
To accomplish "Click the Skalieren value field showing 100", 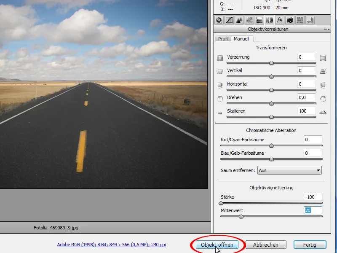I will (x=307, y=111).
